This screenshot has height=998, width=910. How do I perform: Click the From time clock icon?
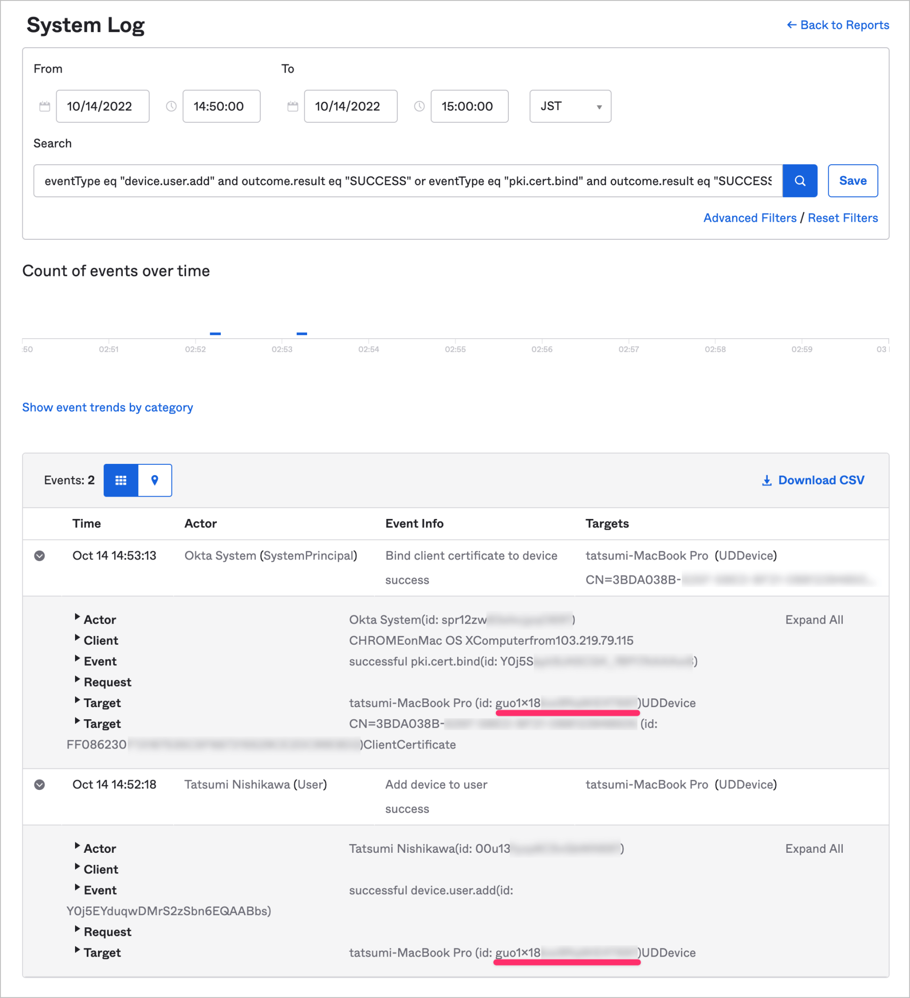coord(171,106)
